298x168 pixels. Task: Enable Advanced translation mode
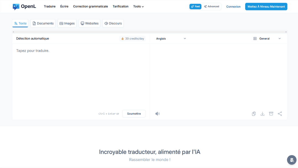(212, 7)
